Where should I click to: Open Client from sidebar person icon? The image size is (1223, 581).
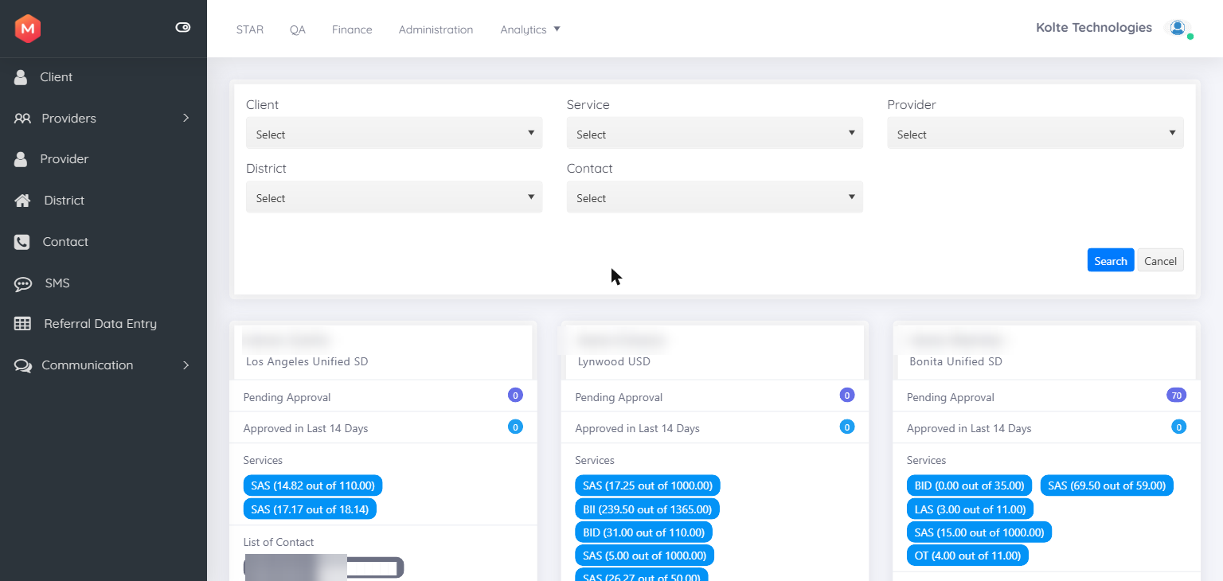click(x=21, y=77)
